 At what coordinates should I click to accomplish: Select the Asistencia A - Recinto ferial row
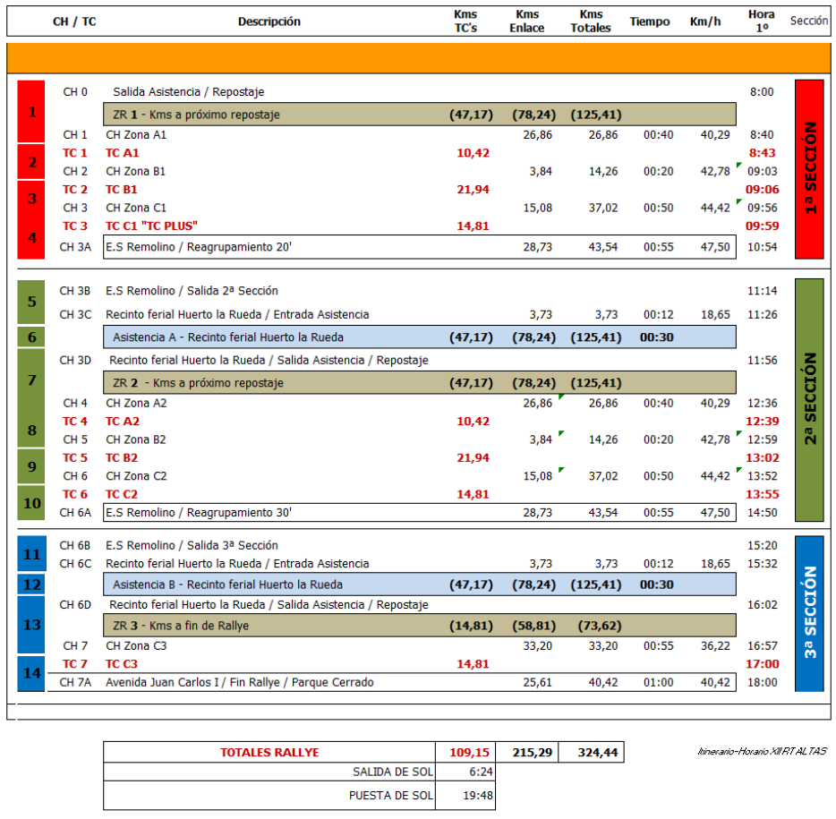(x=419, y=337)
